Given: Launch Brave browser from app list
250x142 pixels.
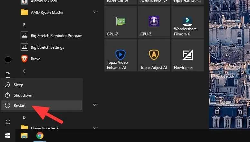Looking at the screenshot, I should [31, 59].
